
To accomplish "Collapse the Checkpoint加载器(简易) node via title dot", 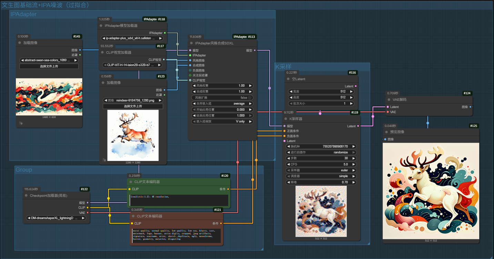I will 26,195.
